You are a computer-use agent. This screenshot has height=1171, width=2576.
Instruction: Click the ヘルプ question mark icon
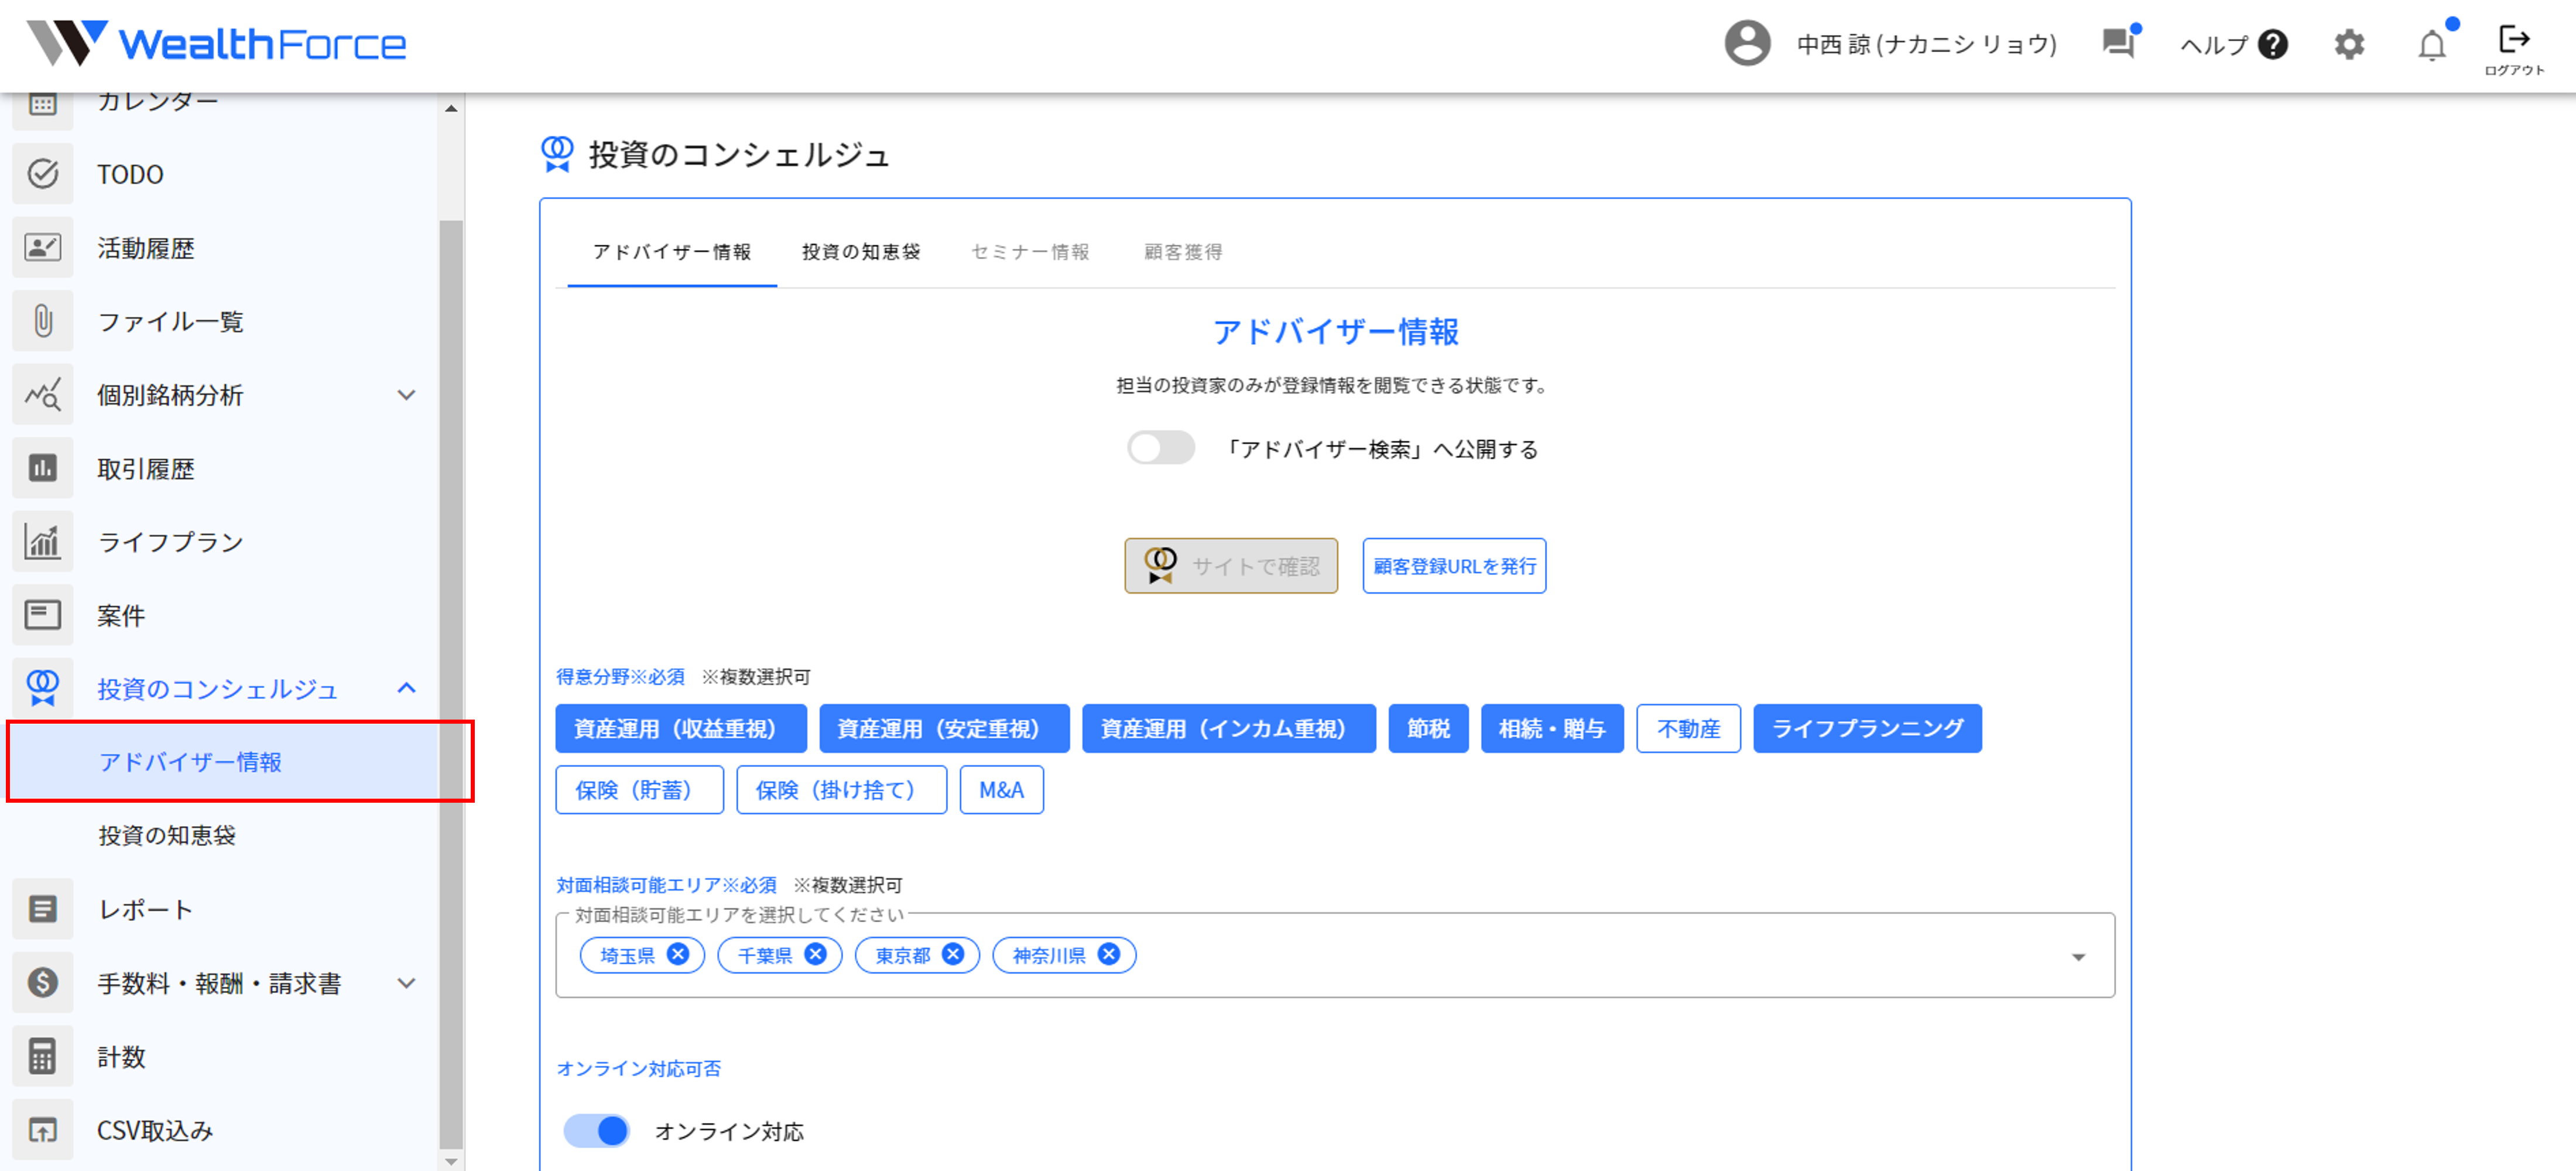(x=2273, y=45)
